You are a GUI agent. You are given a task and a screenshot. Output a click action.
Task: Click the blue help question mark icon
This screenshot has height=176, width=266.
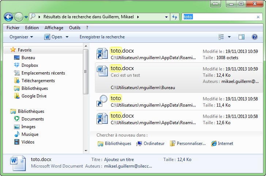coord(255,37)
